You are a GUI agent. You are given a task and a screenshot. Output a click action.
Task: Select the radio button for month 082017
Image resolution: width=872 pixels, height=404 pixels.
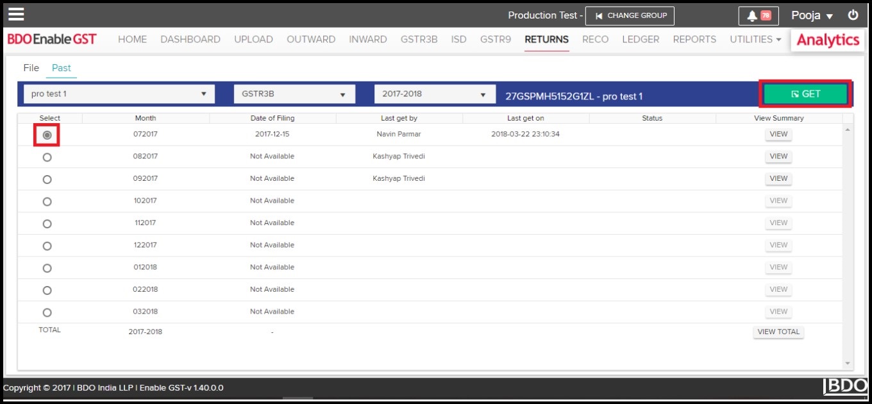click(x=47, y=157)
